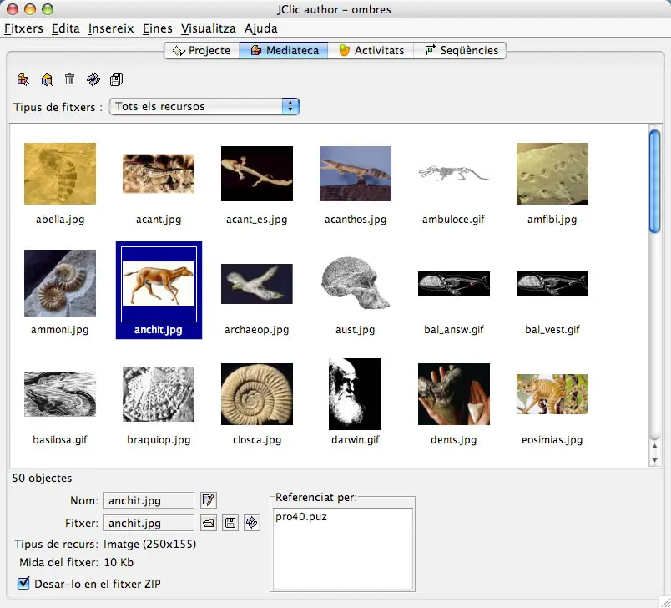Select the acanthos.jpg thumbnail
The width and height of the screenshot is (671, 608).
356,174
